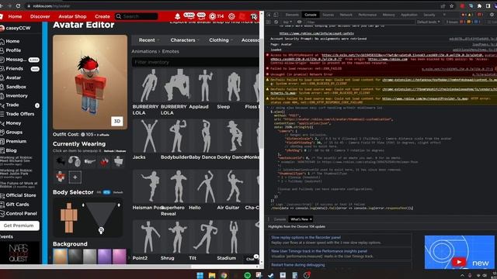The image size is (497, 279).
Task: Click the search magnifier in Roblox header
Action: click(x=119, y=16)
